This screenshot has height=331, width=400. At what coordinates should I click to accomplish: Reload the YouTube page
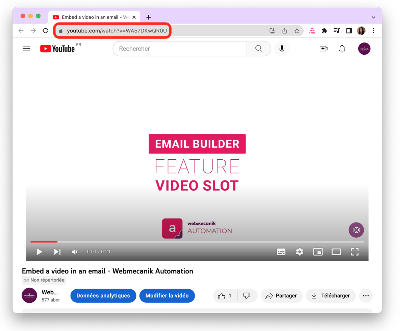click(46, 31)
